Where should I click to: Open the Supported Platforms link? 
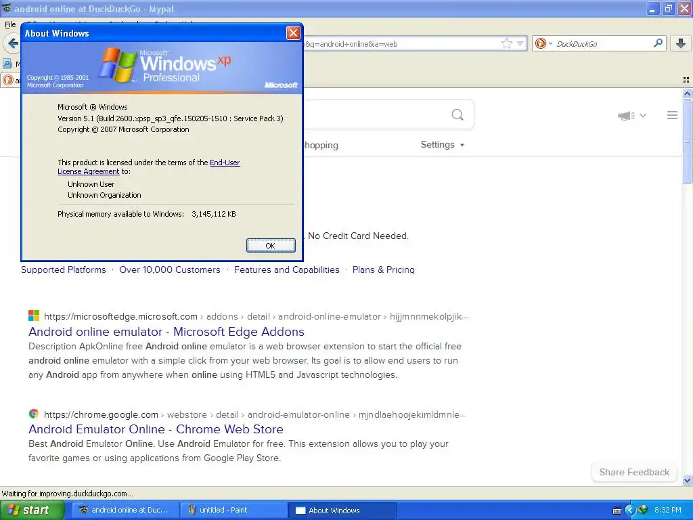64,269
